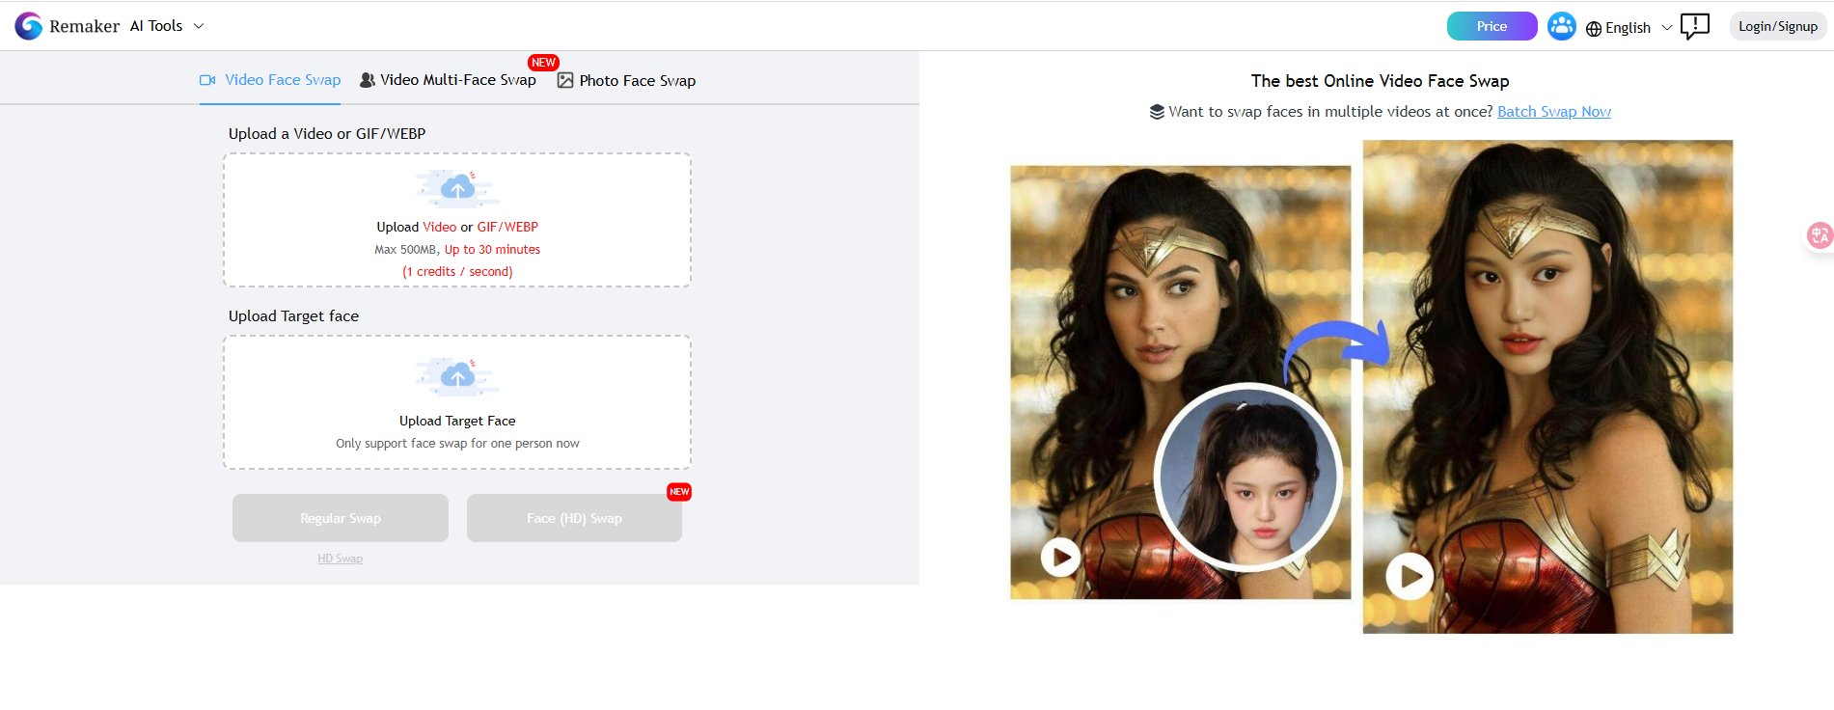
Task: Switch to the Video Multi-Face Swap tab
Action: point(448,80)
